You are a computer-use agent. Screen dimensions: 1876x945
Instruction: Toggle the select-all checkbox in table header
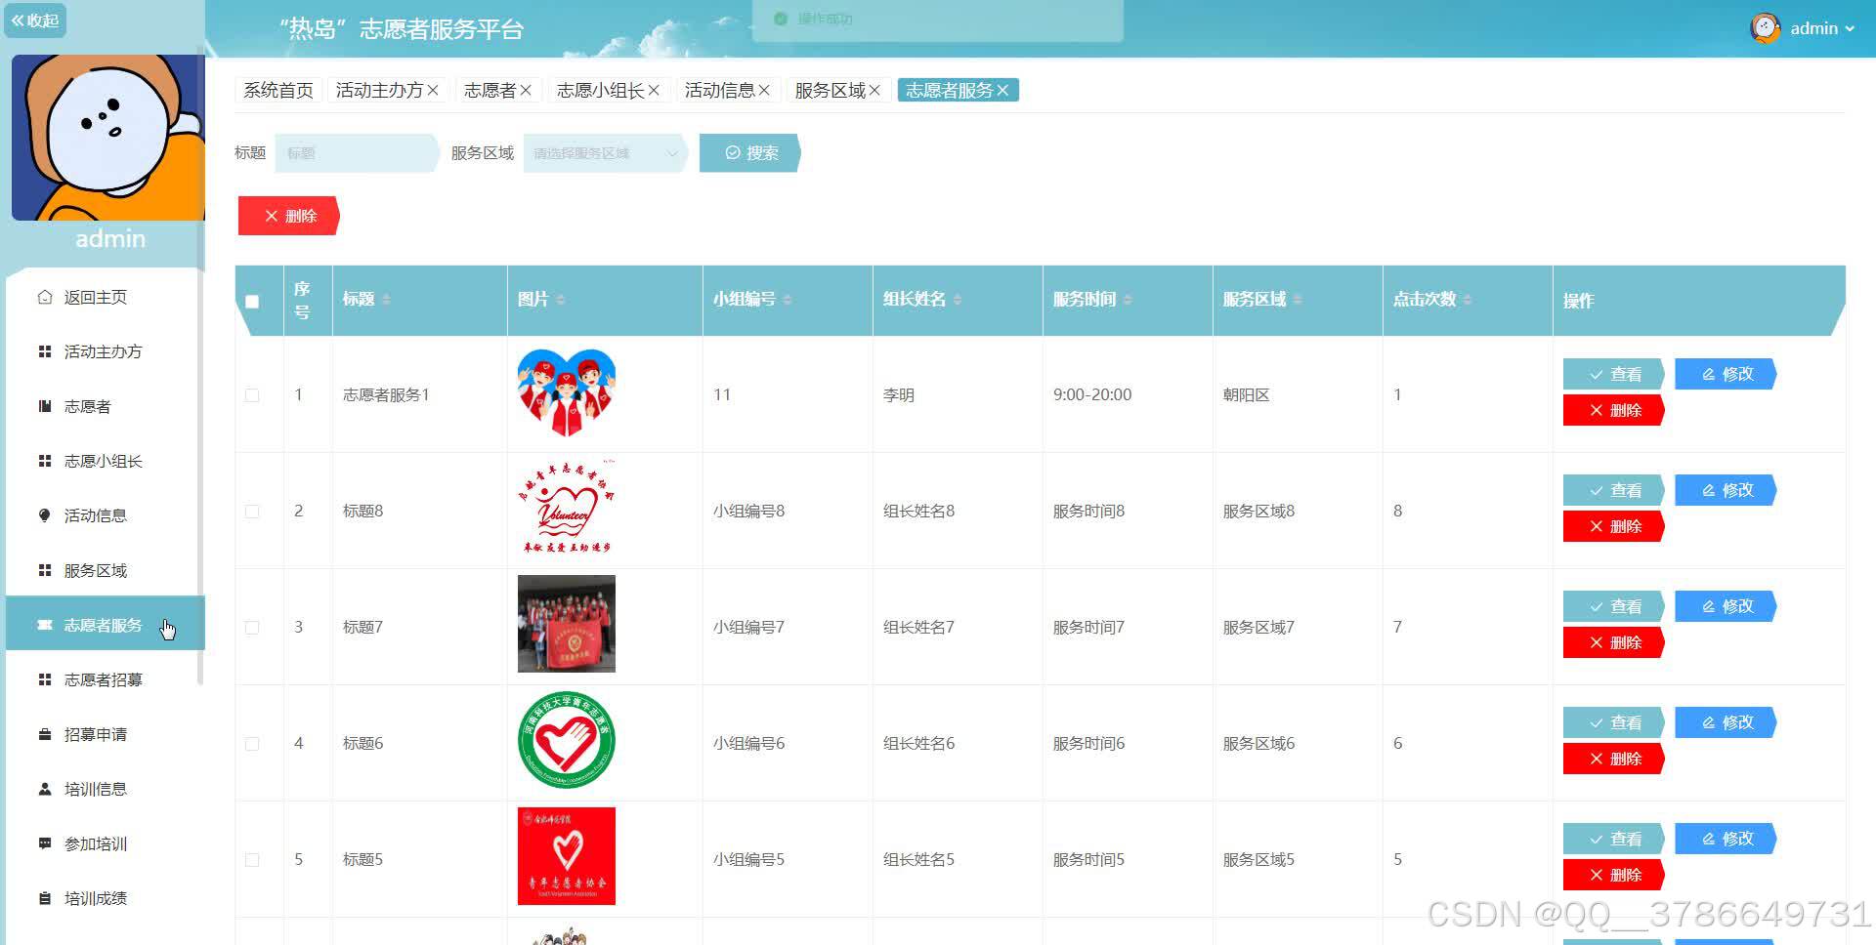[x=254, y=303]
